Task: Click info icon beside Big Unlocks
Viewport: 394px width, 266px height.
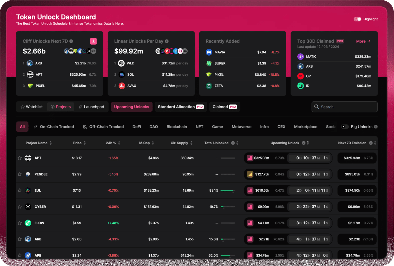Action: (376, 127)
